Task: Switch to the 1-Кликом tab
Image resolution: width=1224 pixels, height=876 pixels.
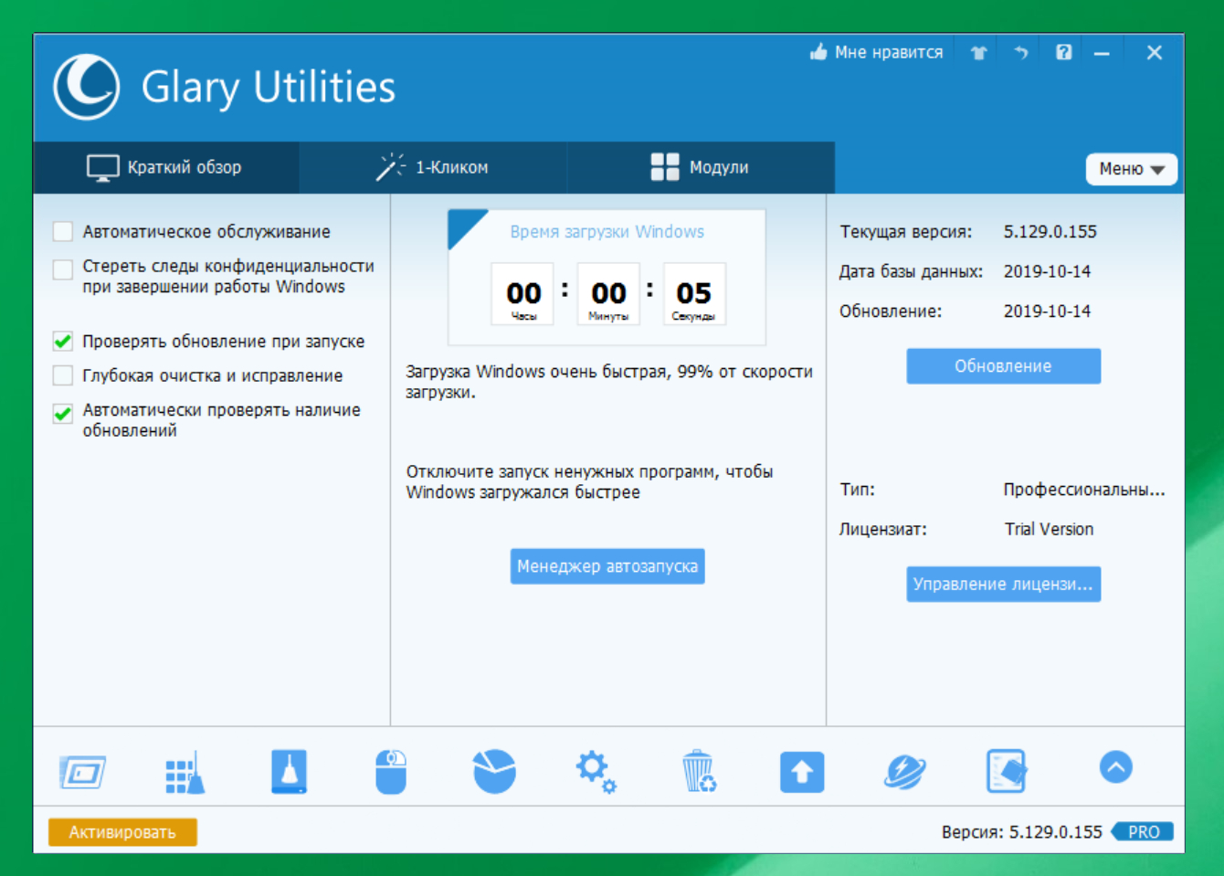Action: [433, 167]
